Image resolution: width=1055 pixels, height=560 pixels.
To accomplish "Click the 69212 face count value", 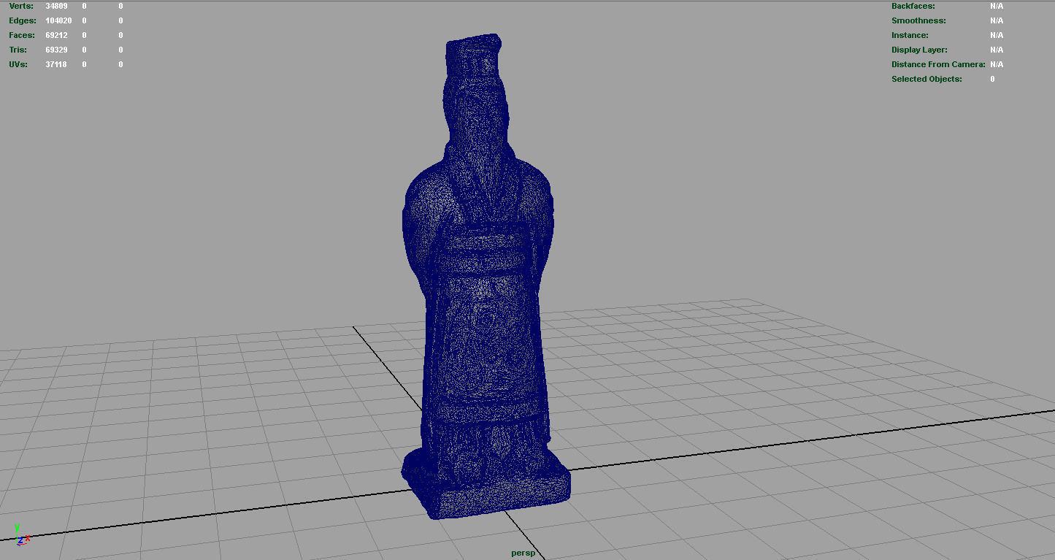I will coord(56,35).
